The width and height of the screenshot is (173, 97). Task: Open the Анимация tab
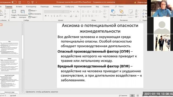57,6
